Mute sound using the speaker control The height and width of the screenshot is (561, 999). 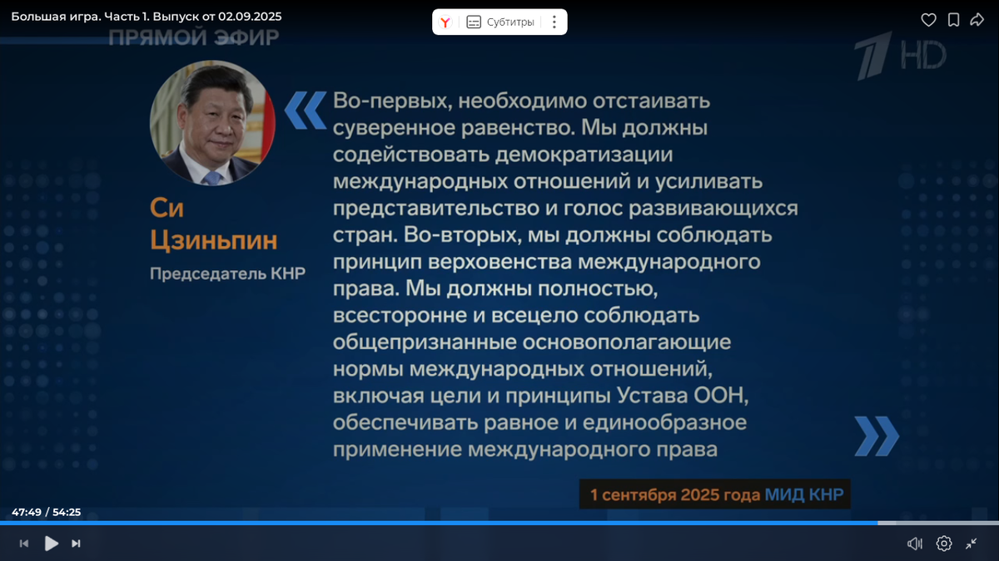pos(916,543)
